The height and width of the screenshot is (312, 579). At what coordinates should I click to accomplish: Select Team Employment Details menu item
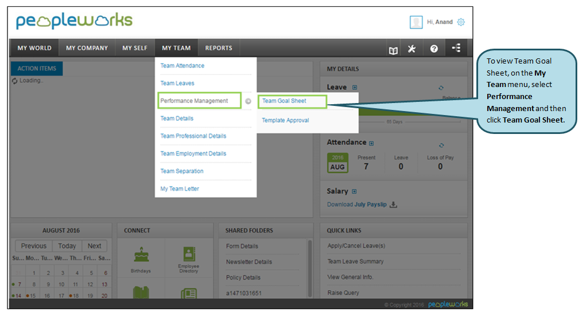[x=193, y=153]
